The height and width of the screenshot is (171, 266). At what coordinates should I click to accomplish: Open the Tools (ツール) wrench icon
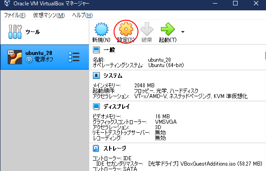[15, 31]
